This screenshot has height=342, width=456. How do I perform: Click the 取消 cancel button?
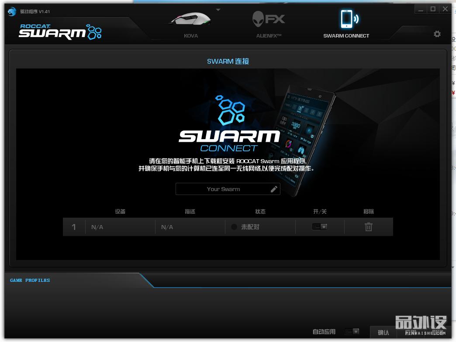point(438,332)
